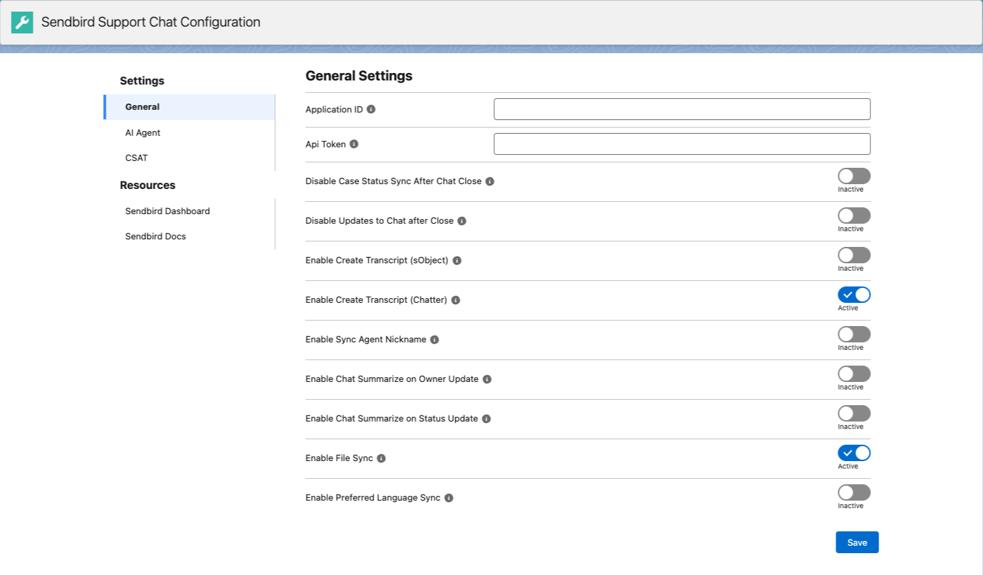Viewport: 983px width, 575px height.
Task: Turn off Enable Create Transcript (Chatter)
Action: pos(854,295)
